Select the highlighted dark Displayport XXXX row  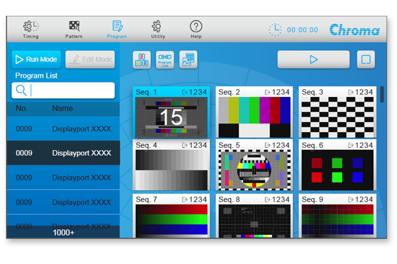pos(64,153)
